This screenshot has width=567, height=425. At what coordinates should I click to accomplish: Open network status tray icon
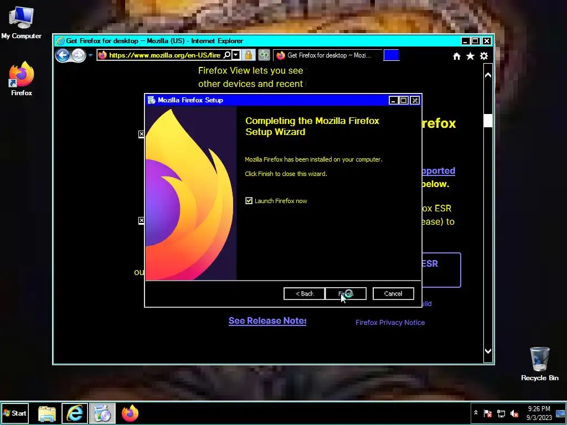501,413
